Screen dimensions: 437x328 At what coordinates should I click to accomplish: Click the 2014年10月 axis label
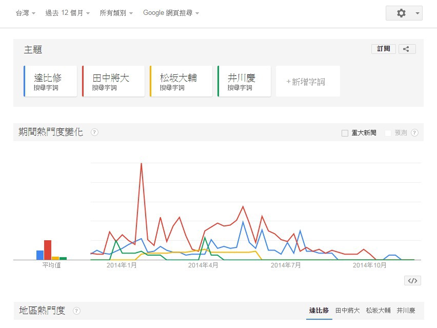click(370, 265)
